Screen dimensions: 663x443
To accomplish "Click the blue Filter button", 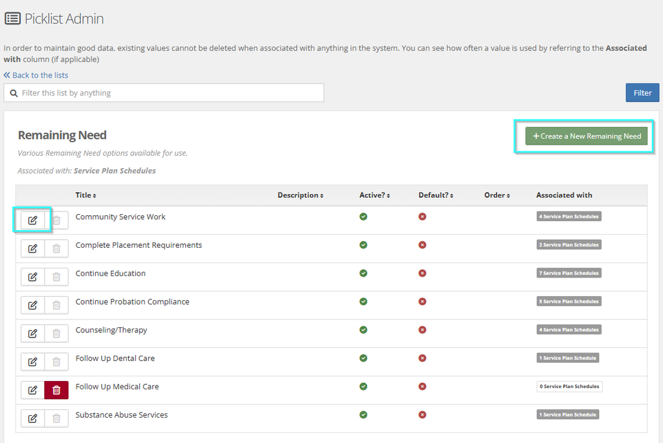I will pos(642,93).
